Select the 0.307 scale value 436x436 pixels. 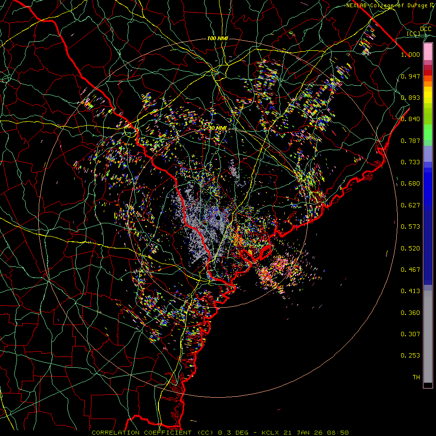tap(410, 334)
